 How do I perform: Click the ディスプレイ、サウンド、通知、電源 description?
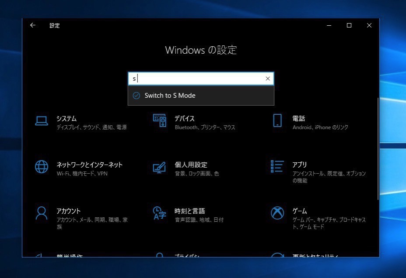pyautogui.click(x=92, y=127)
